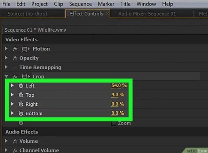
Task: Open the Sequence menu
Action: tap(80, 4)
